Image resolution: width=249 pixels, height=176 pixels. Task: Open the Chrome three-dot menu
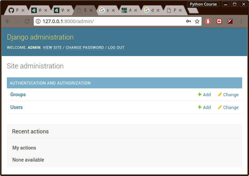[x=241, y=21]
